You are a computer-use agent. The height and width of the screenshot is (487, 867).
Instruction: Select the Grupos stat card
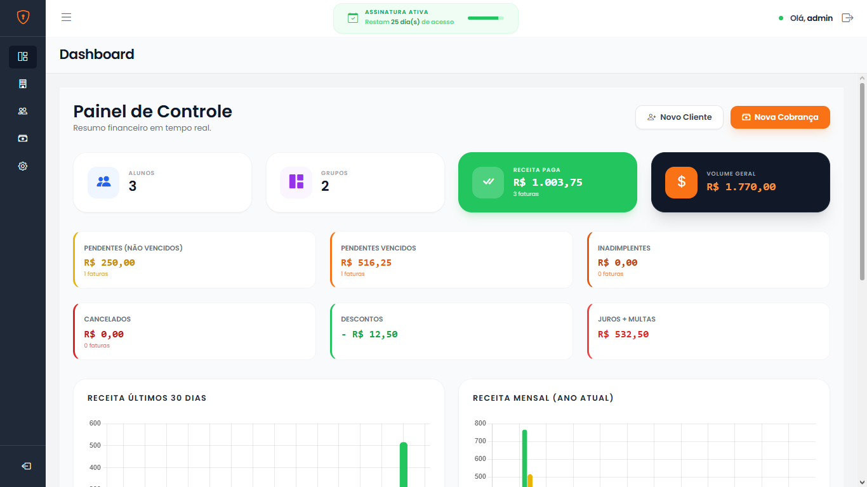click(x=355, y=183)
